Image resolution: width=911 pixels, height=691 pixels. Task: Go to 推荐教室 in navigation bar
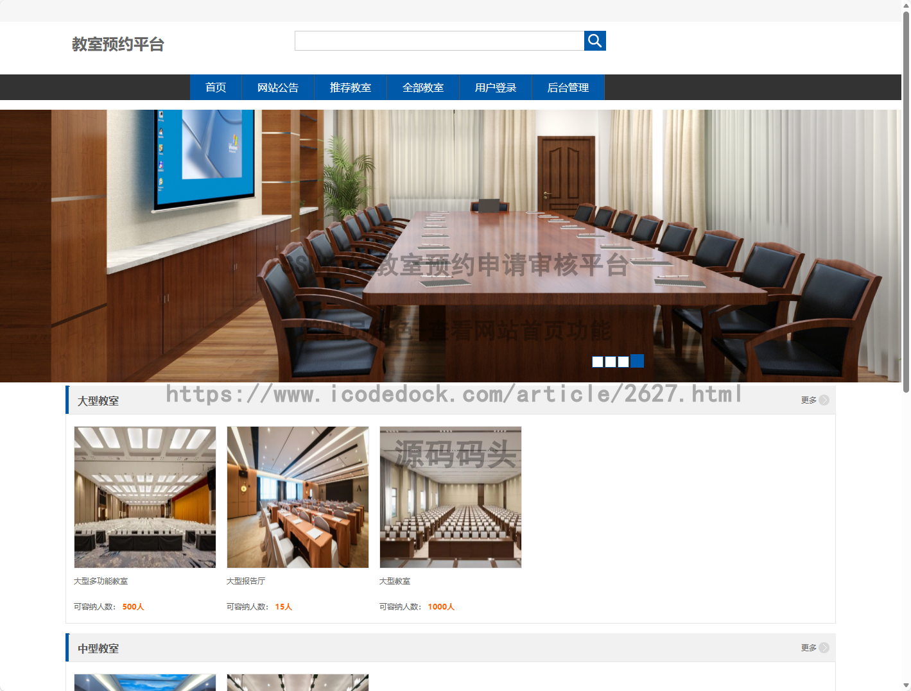351,88
